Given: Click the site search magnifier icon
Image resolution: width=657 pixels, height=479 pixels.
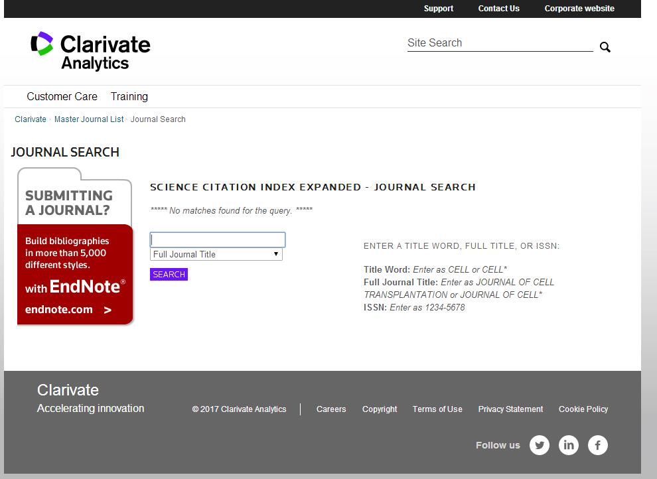Looking at the screenshot, I should (604, 47).
